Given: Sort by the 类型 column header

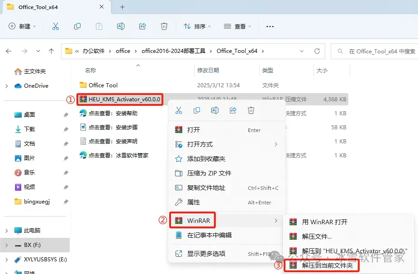Looking at the screenshot, I should [268, 71].
